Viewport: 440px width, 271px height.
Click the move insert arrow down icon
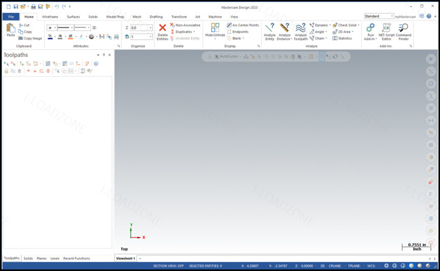[28, 71]
